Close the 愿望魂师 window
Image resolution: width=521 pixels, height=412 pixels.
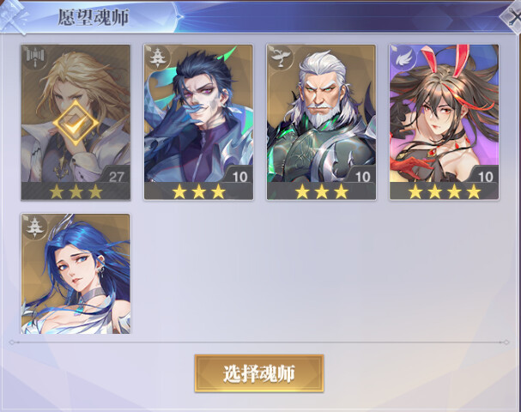tap(513, 16)
